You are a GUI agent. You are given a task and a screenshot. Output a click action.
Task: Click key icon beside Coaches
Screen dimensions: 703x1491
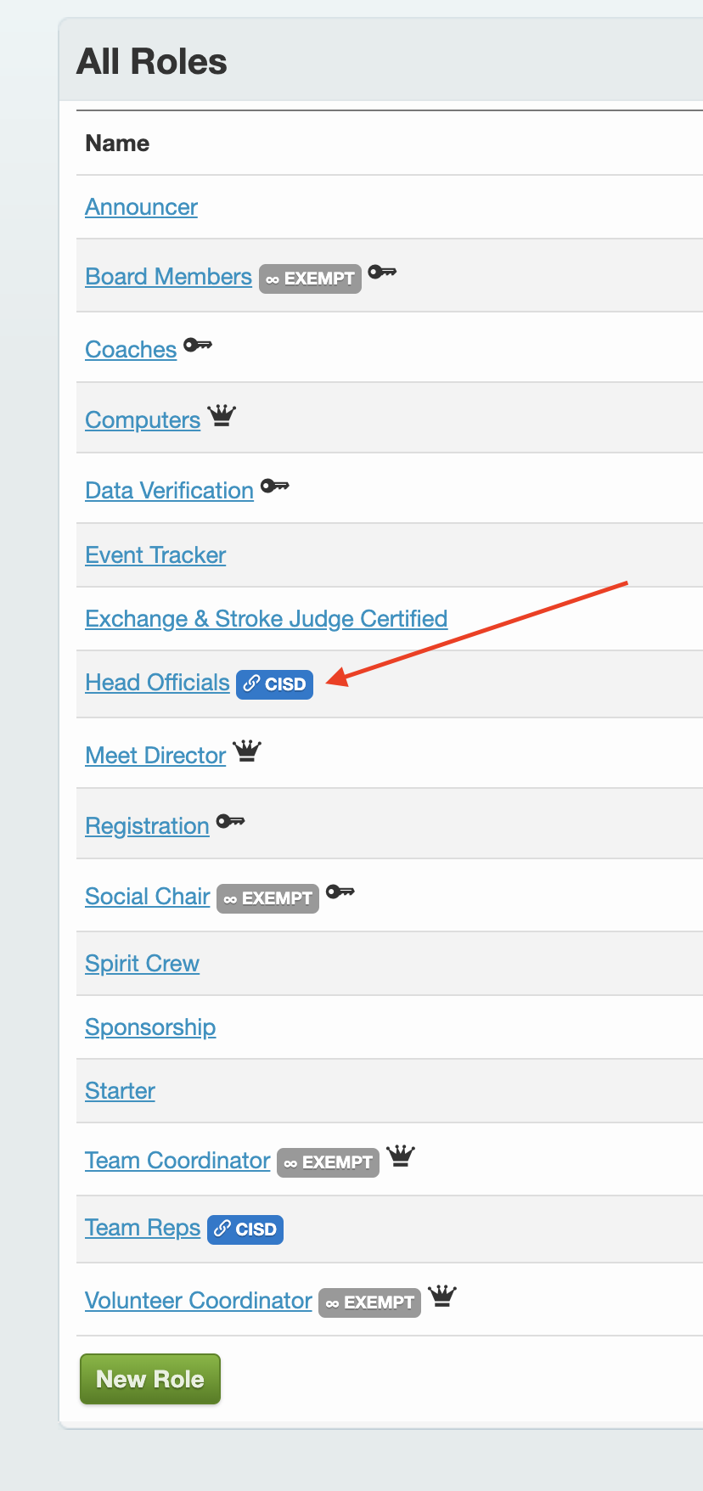198,346
